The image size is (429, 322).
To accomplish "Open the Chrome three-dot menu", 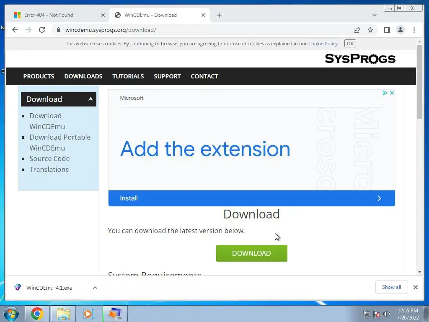I will coord(414,30).
